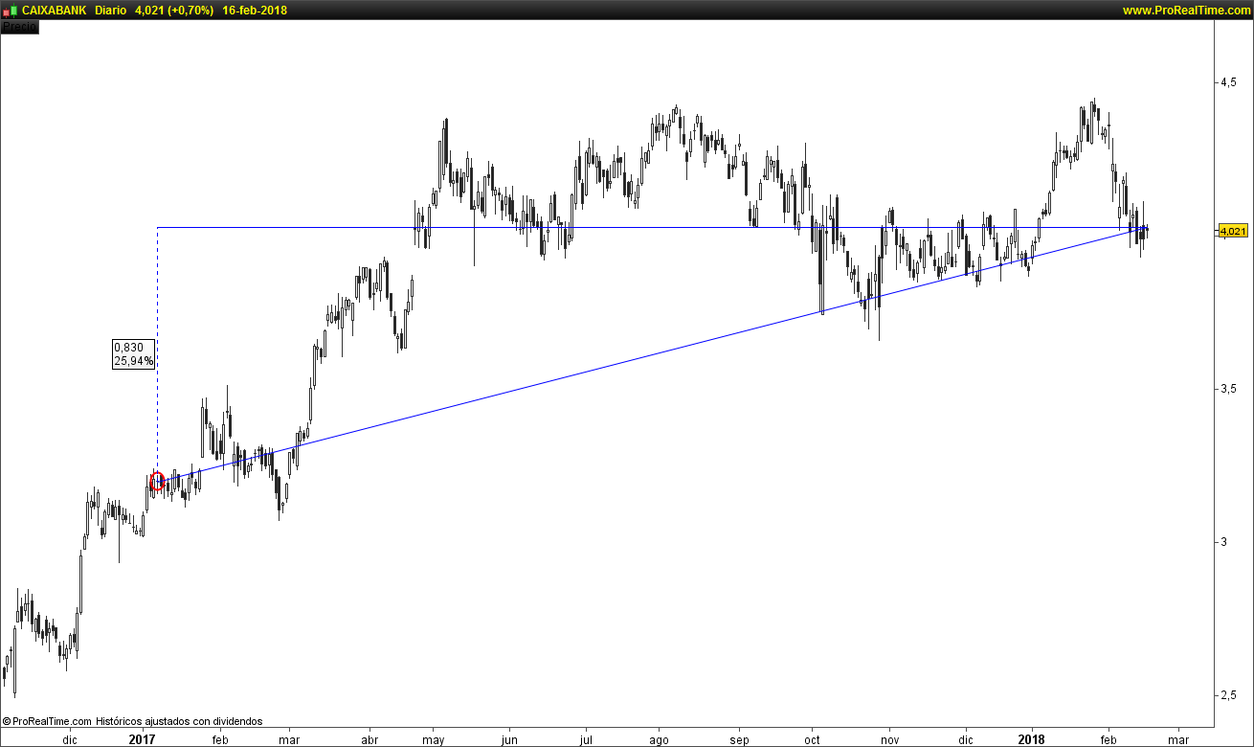The height and width of the screenshot is (747, 1254).
Task: Click the Históricos ajustados con dividendos footer text
Action: tap(179, 721)
